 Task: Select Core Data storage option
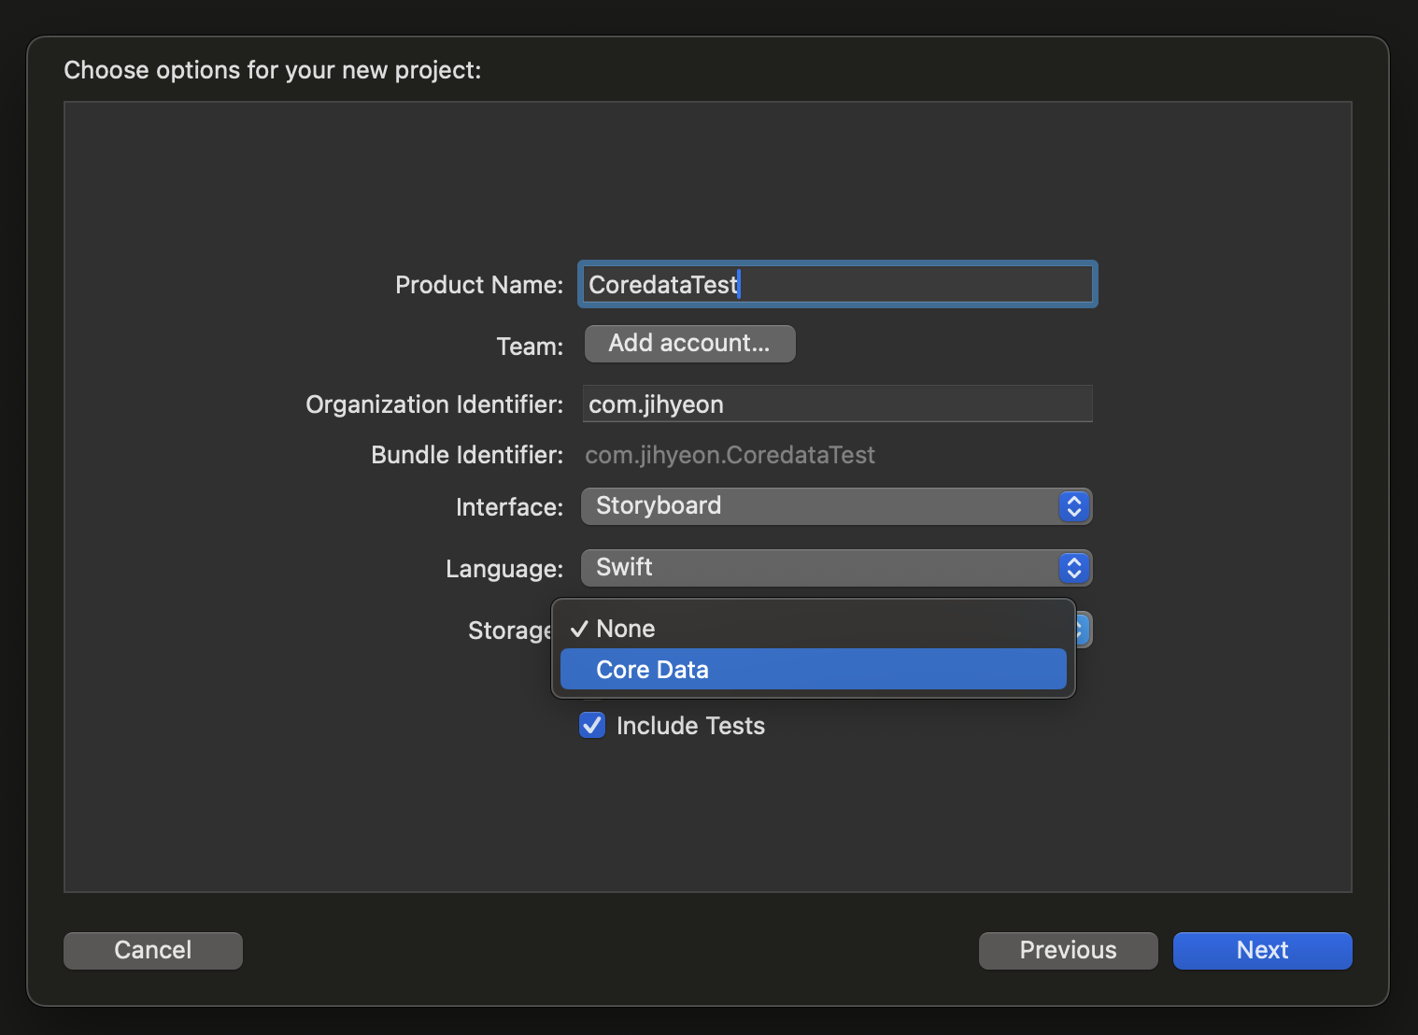813,670
